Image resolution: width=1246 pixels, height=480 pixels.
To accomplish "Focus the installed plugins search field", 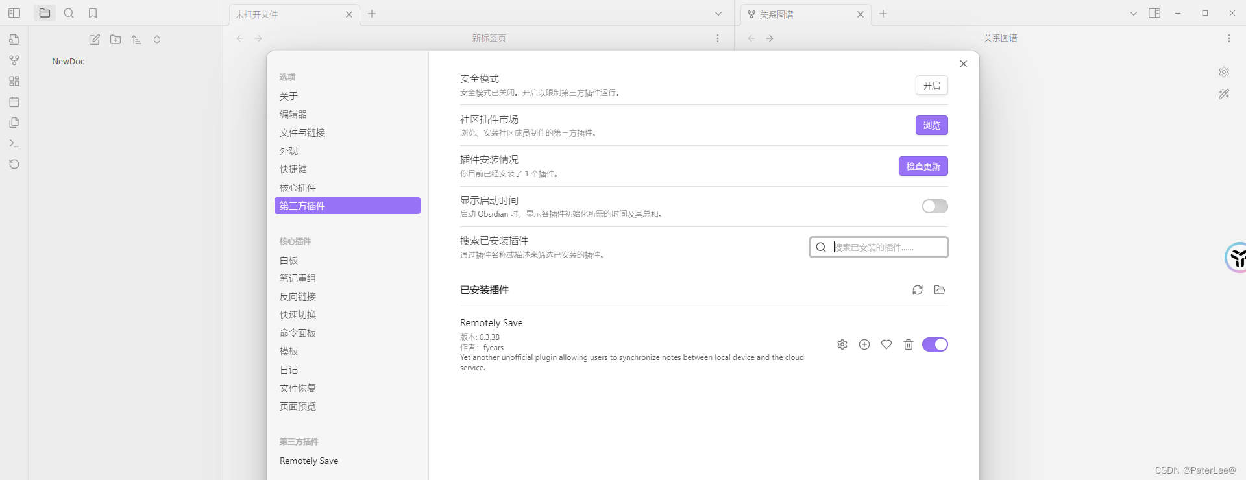I will [x=879, y=247].
